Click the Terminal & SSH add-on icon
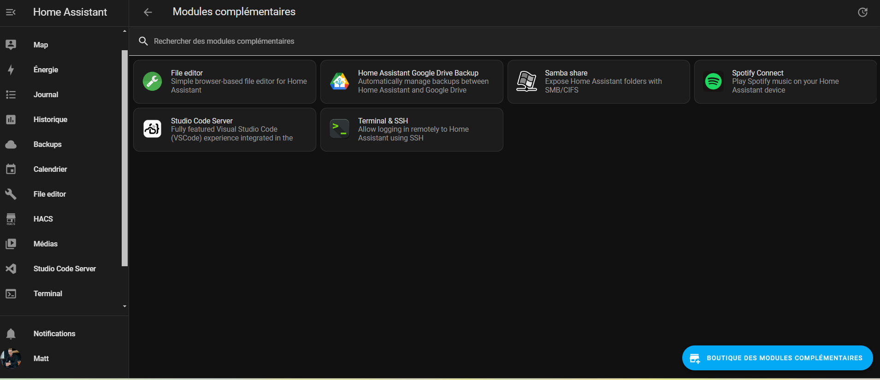 coord(339,129)
